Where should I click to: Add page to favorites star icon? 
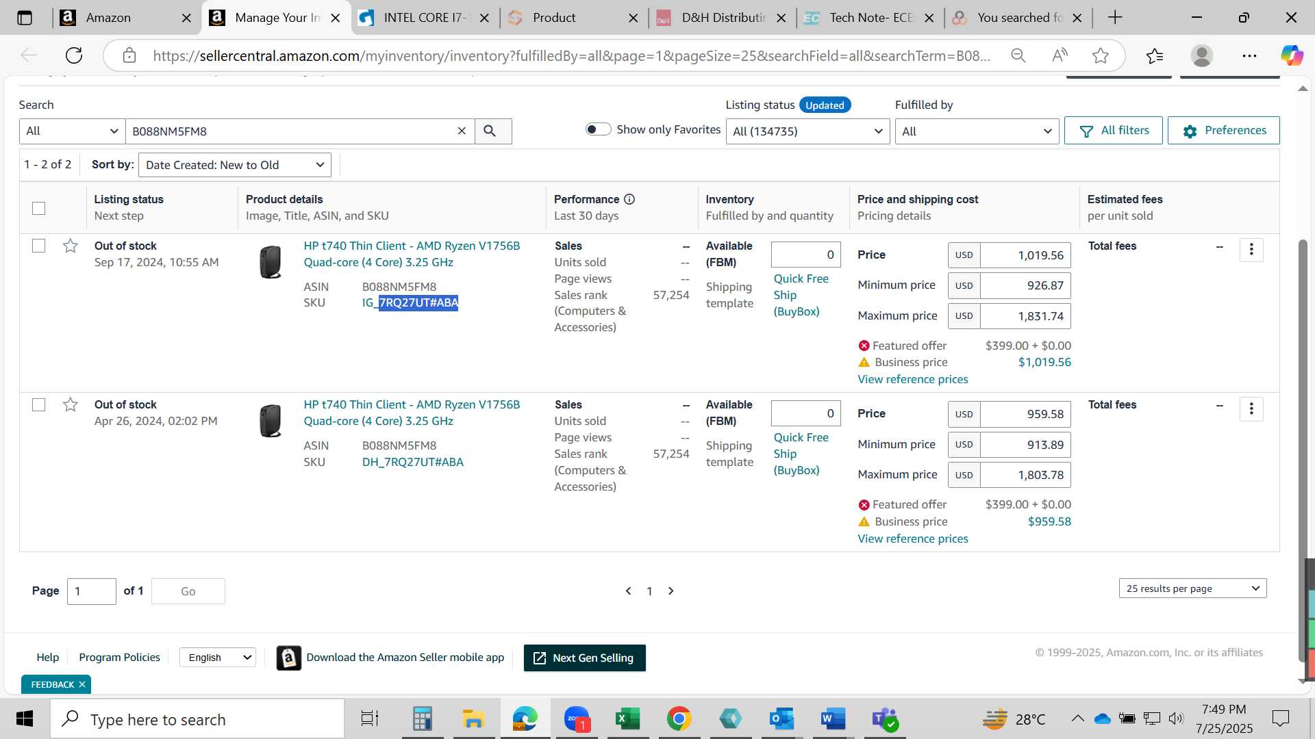(x=1101, y=55)
